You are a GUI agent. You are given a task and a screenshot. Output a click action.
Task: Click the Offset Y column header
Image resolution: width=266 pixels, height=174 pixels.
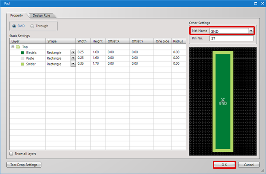(x=142, y=41)
